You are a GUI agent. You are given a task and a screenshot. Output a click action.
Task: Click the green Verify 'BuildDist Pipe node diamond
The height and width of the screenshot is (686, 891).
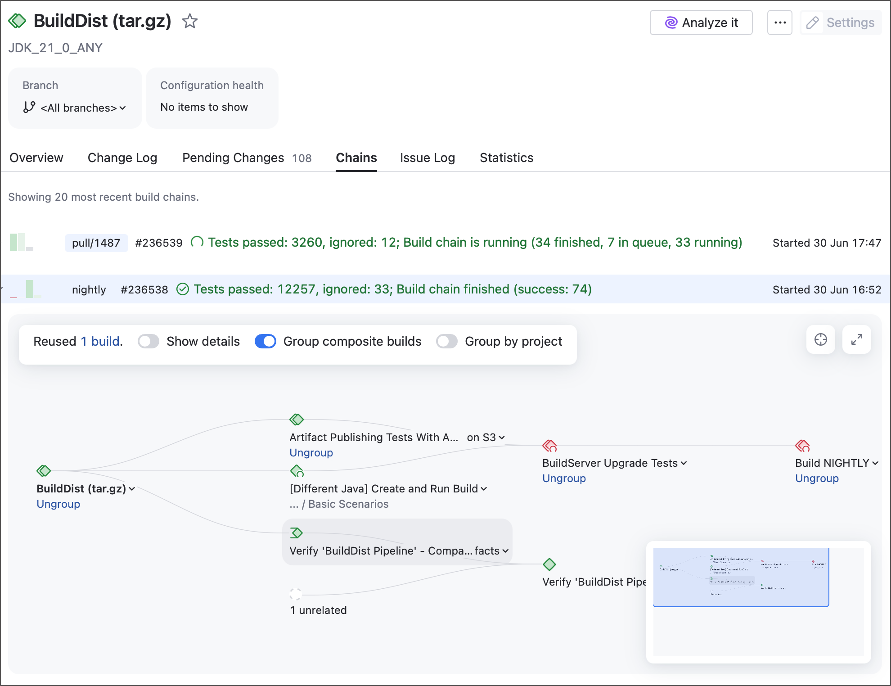tap(549, 564)
